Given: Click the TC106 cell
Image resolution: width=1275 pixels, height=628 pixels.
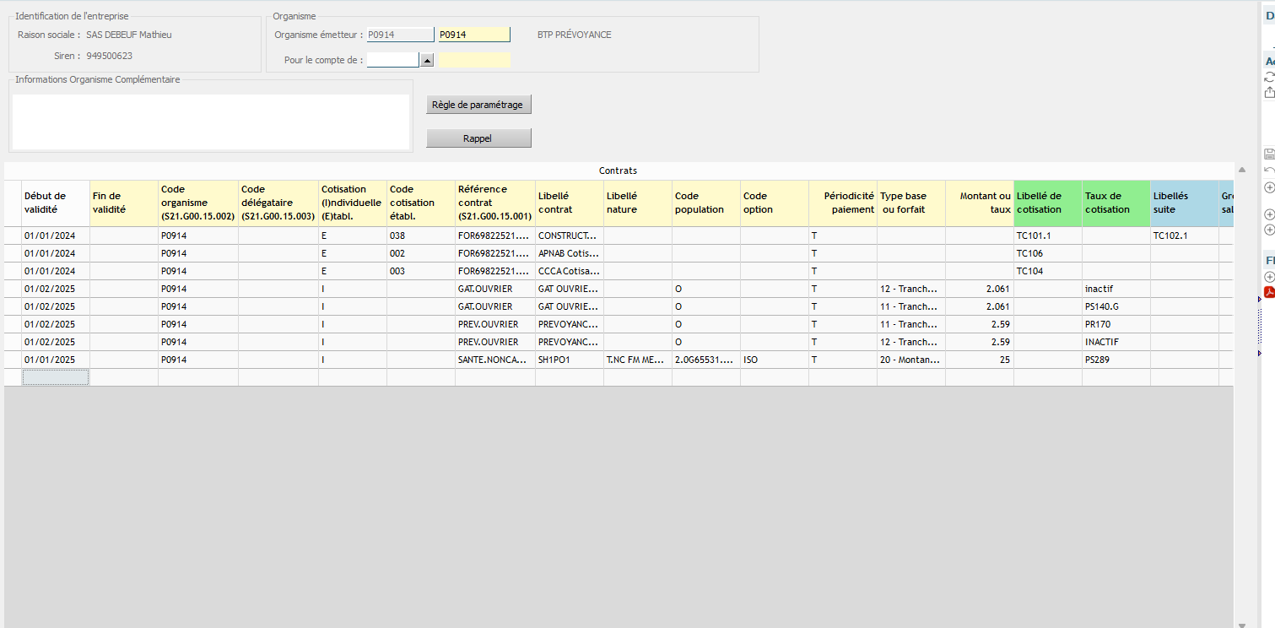Looking at the screenshot, I should (1047, 253).
